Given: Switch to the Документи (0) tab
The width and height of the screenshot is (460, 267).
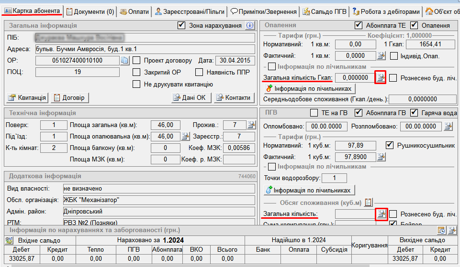Looking at the screenshot, I should pyautogui.click(x=90, y=12).
